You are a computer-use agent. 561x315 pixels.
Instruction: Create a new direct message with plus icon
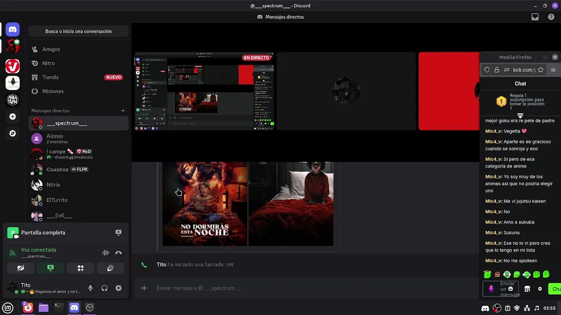pos(123,111)
